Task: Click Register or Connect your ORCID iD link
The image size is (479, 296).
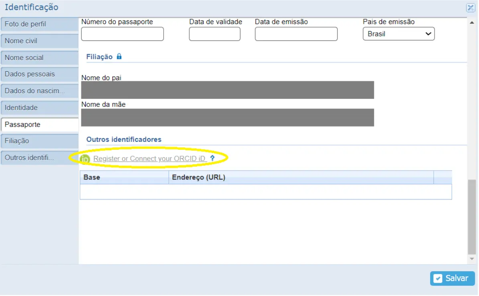Action: [x=150, y=159]
